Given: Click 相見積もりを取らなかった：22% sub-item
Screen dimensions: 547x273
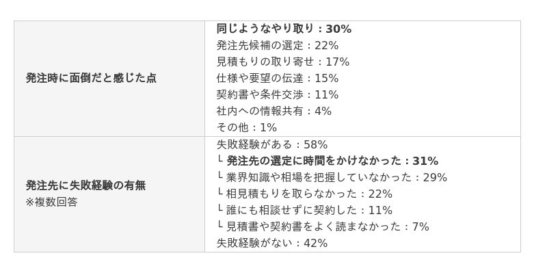Looking at the screenshot, I should pyautogui.click(x=310, y=194).
